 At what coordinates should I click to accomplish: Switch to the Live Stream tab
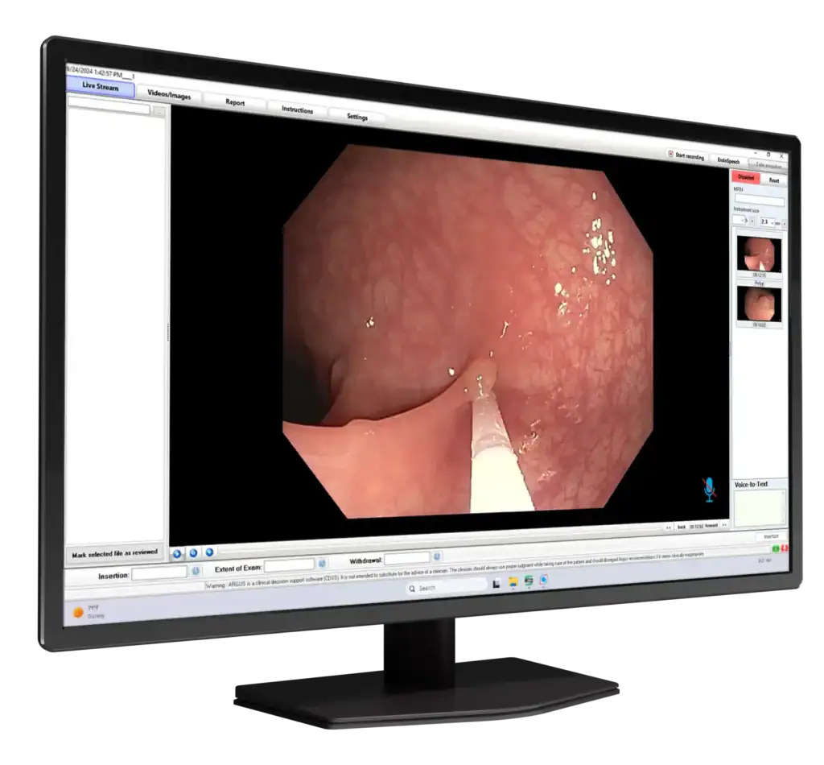click(101, 86)
